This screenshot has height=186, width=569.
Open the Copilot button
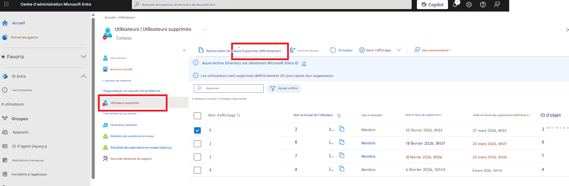pos(432,5)
